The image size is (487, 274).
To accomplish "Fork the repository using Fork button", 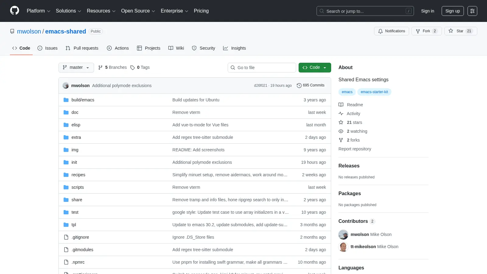I will click(426, 31).
